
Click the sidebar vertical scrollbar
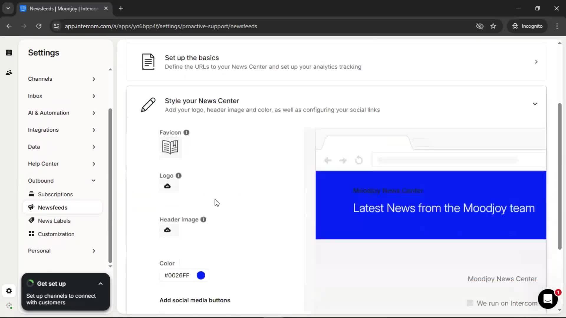110,185
